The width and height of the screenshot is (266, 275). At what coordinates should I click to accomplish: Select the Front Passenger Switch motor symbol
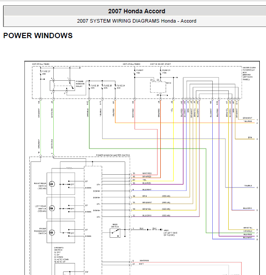52,232
